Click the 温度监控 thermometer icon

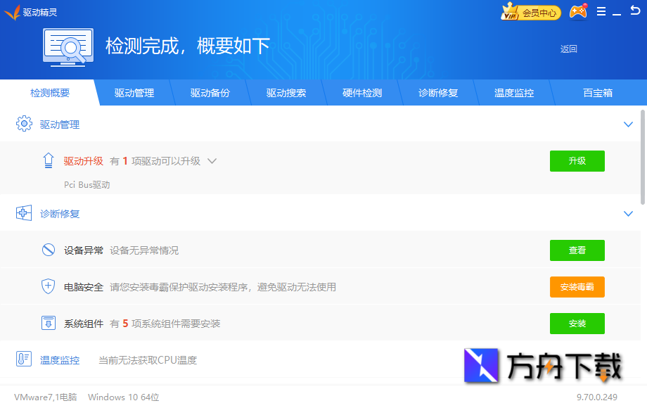(x=23, y=359)
